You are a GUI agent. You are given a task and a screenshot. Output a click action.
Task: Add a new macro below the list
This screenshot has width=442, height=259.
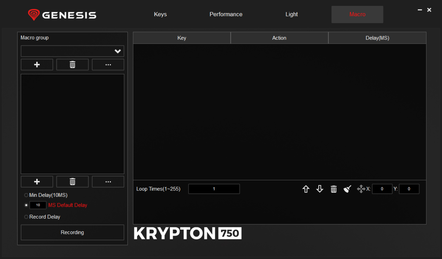pyautogui.click(x=37, y=182)
